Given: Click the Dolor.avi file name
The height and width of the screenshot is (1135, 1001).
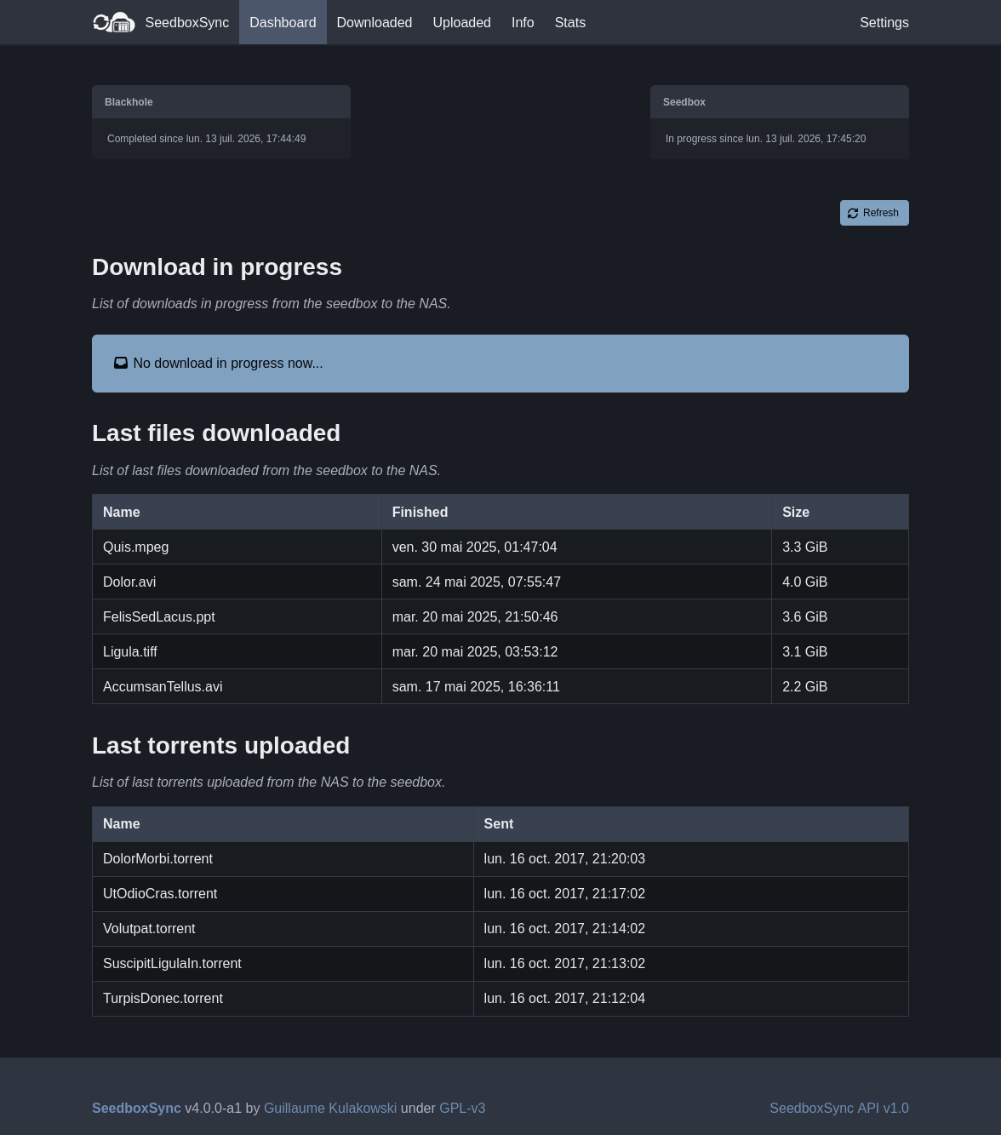Looking at the screenshot, I should [x=129, y=582].
